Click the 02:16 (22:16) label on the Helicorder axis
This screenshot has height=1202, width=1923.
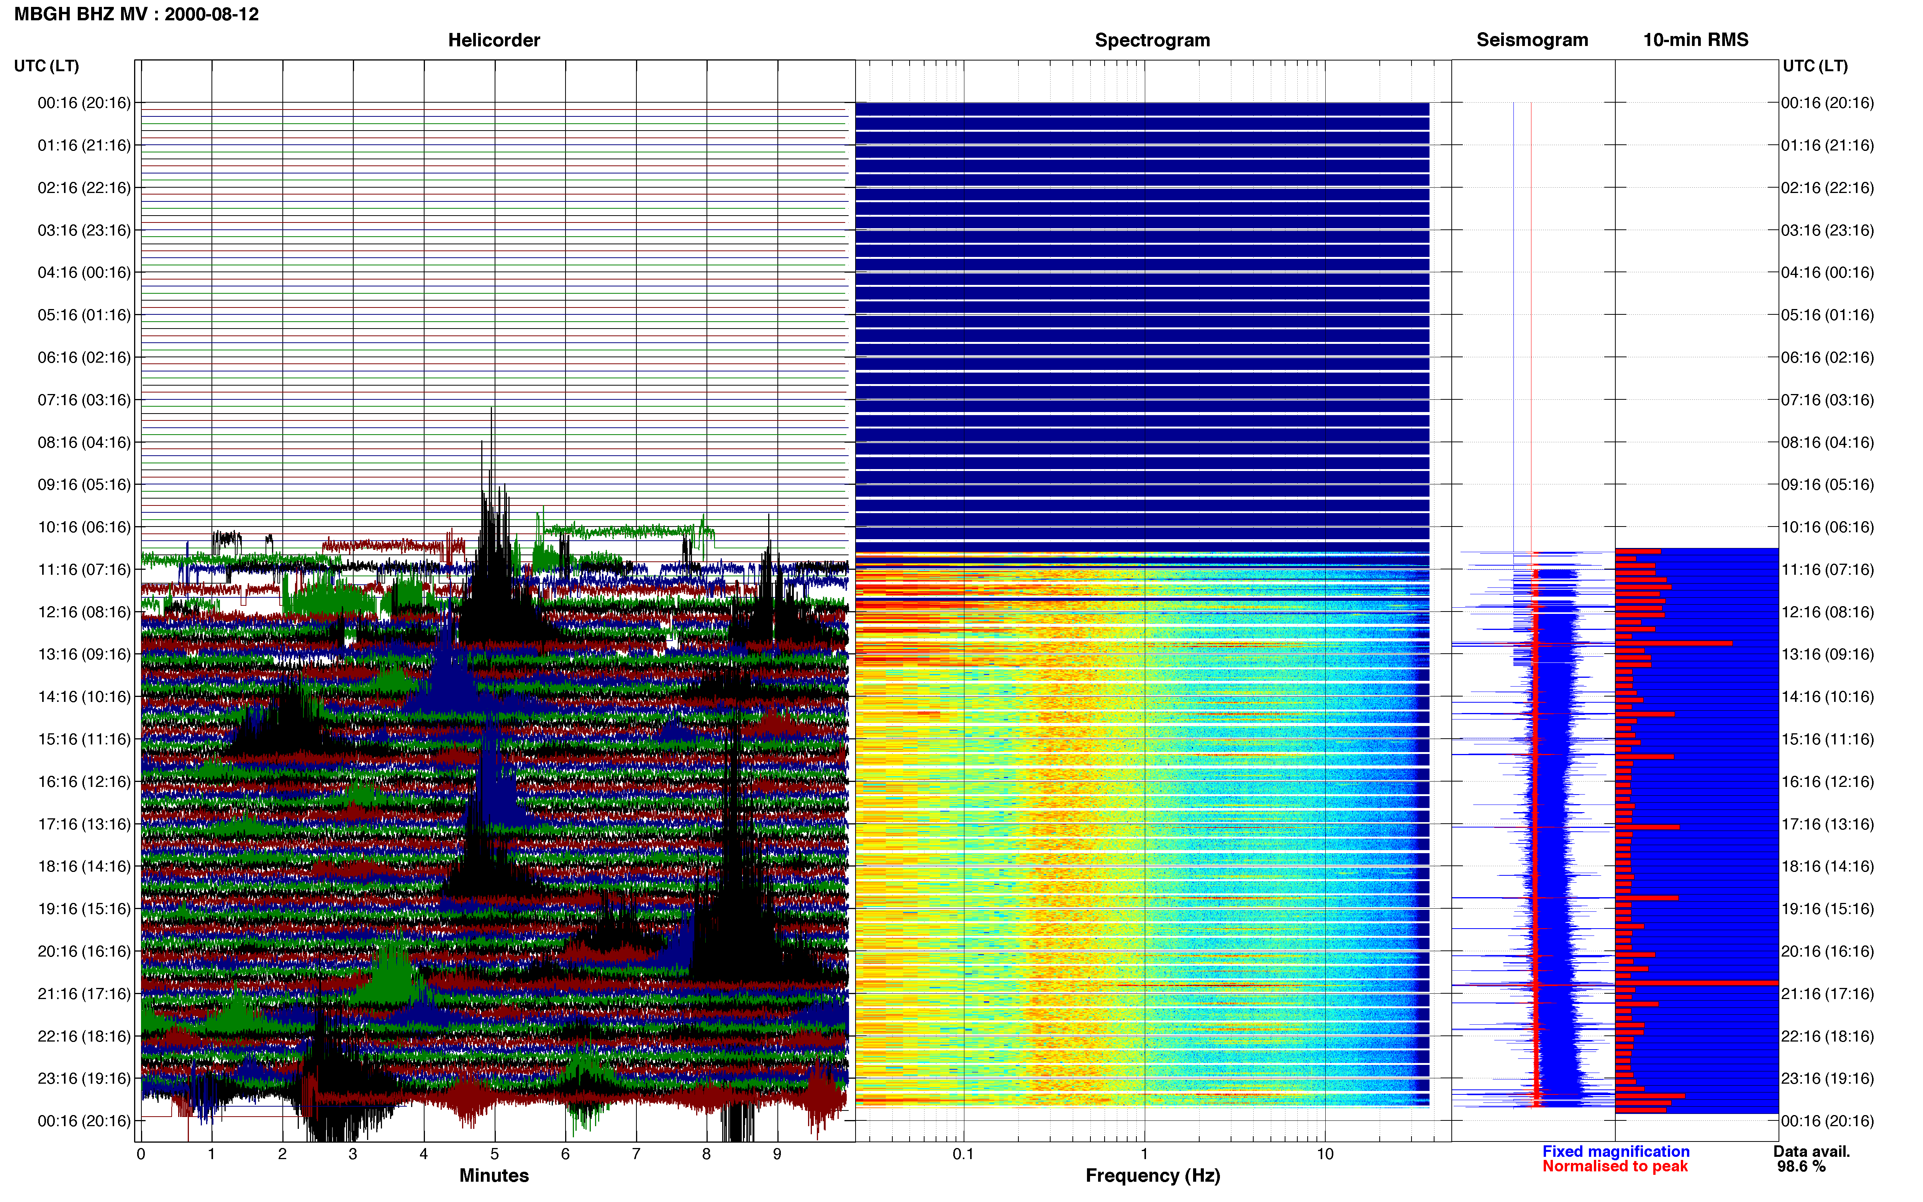(x=84, y=188)
